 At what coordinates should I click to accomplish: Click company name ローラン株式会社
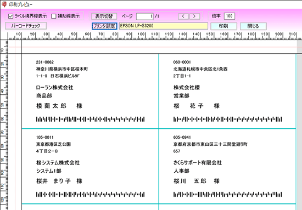[55, 88]
